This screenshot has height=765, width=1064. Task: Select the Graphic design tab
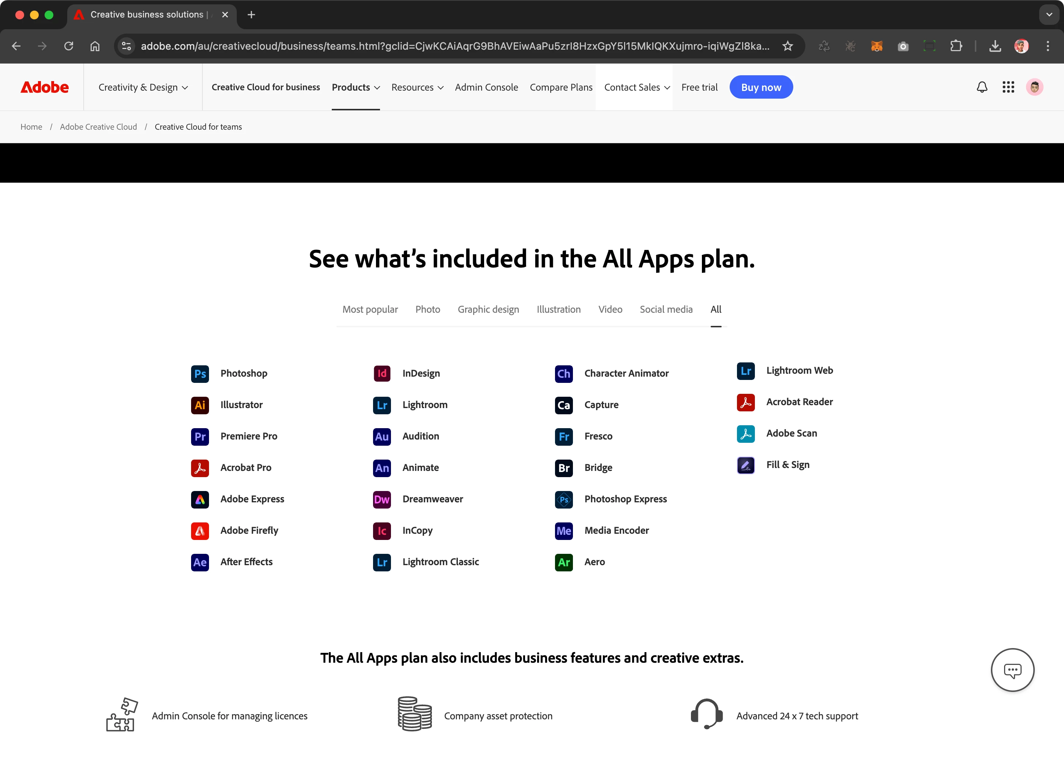[x=488, y=309]
